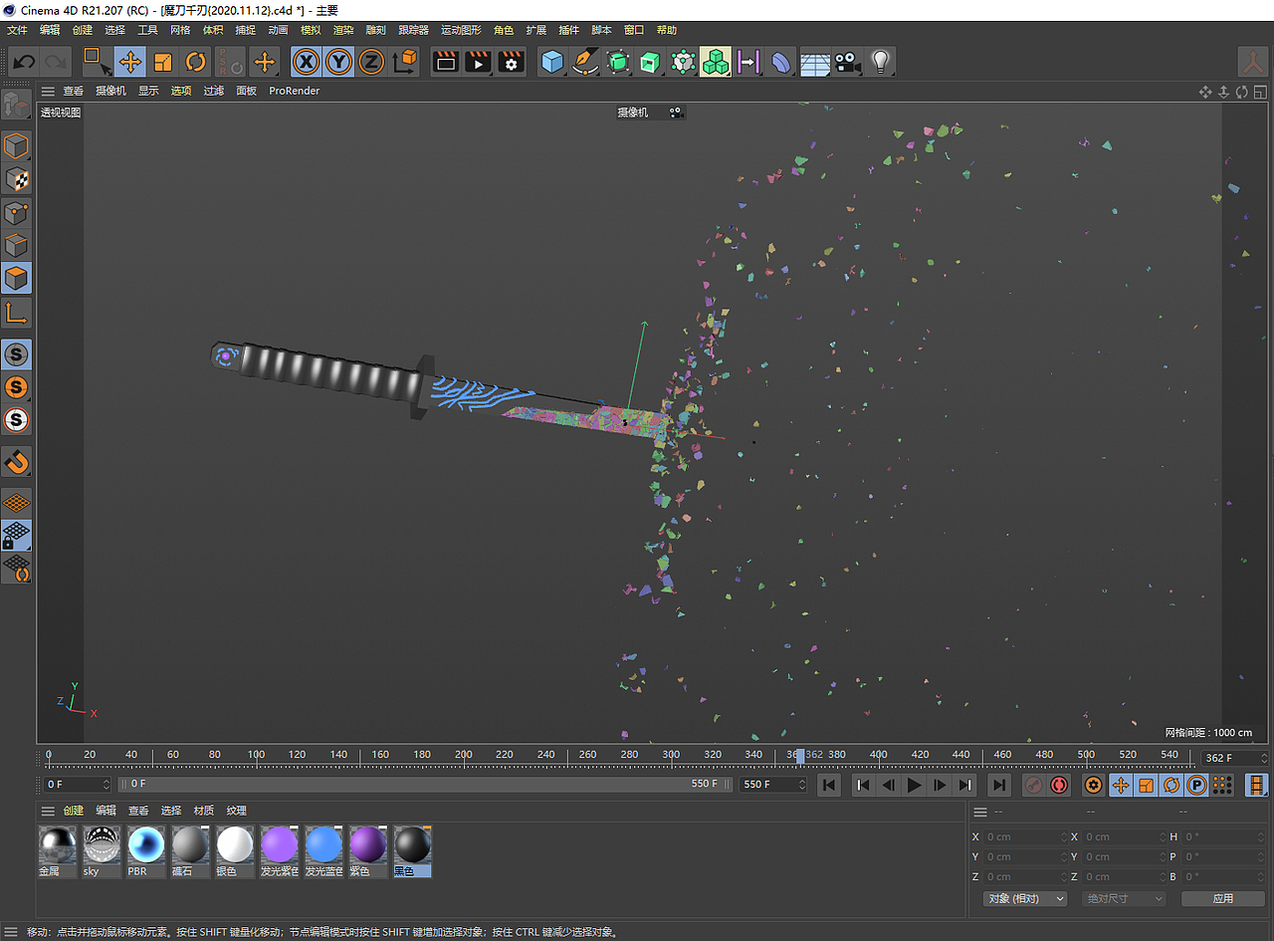The width and height of the screenshot is (1274, 941).
Task: Open the 对象 (相对) coordinate dropdown
Action: pos(1025,898)
